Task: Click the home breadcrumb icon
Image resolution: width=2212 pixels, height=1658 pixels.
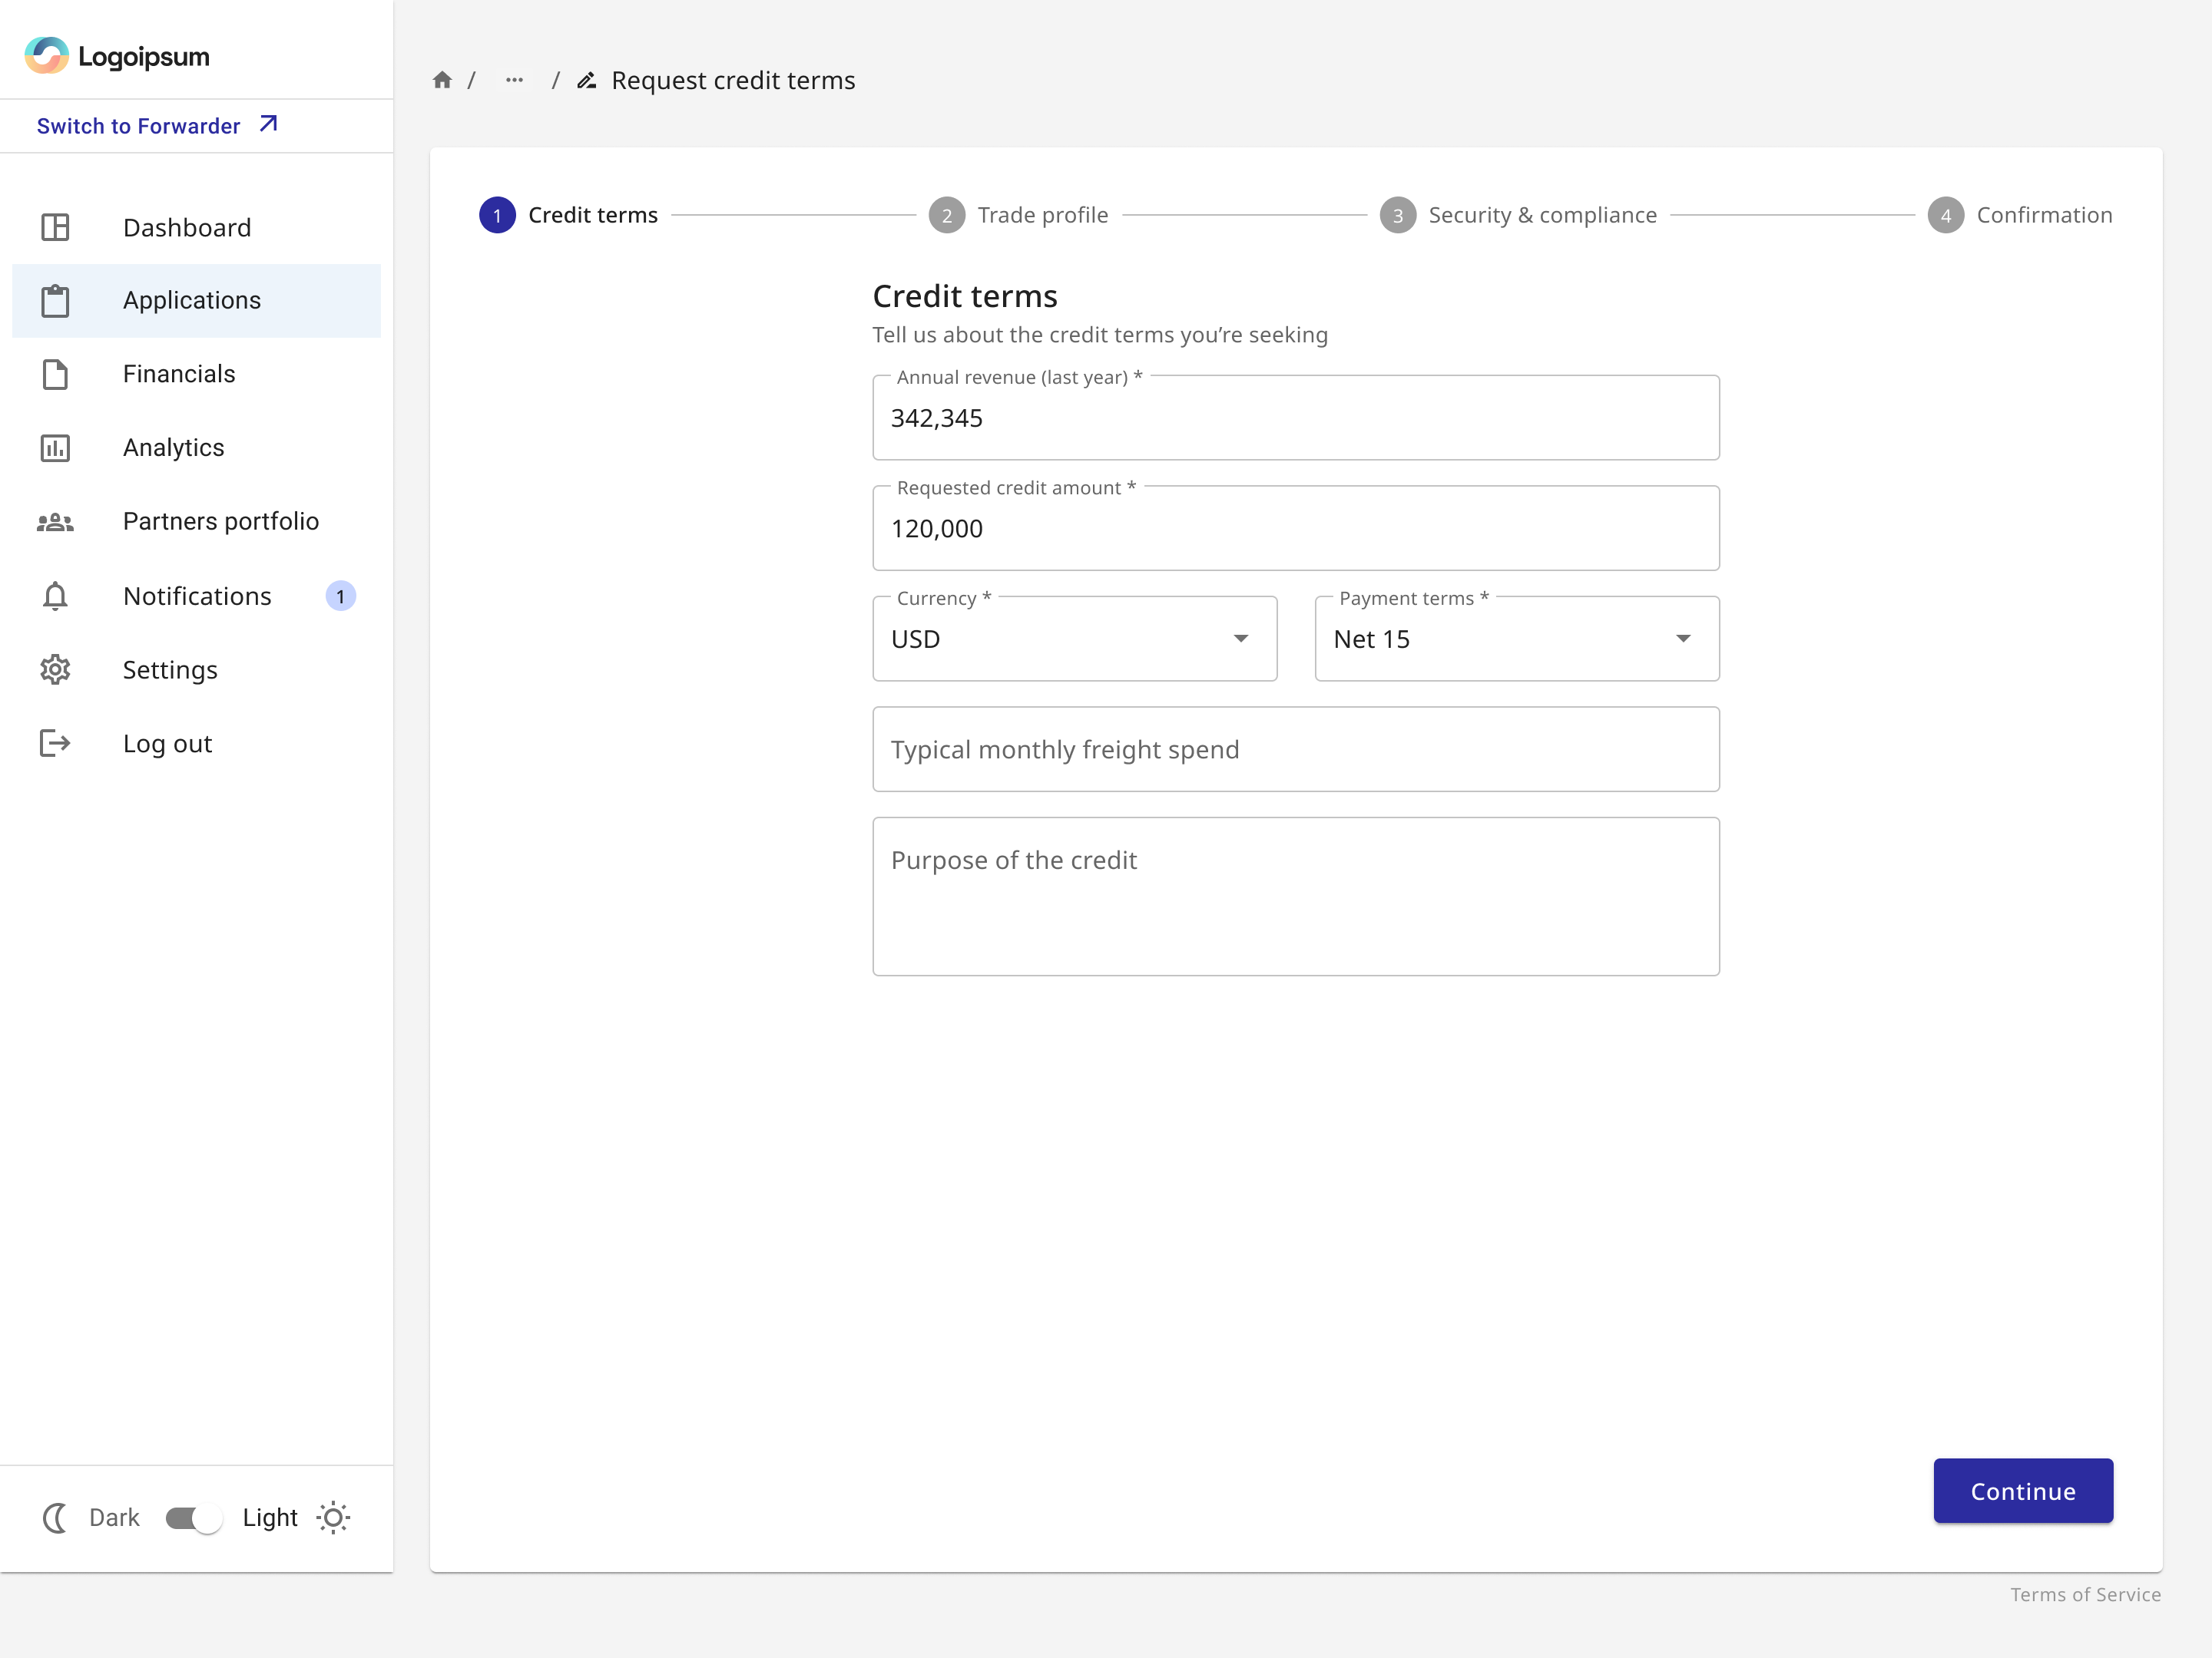Action: point(442,80)
